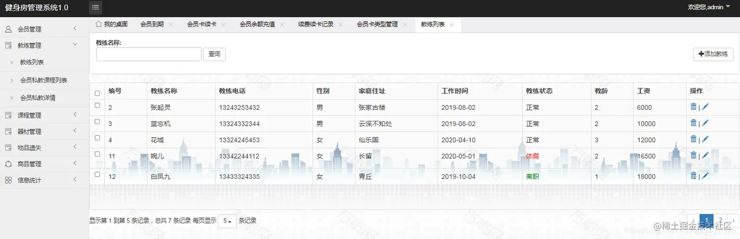The width and height of the screenshot is (740, 239).
Task: Expand the 课程管理 sidebar menu
Action: click(x=75, y=115)
